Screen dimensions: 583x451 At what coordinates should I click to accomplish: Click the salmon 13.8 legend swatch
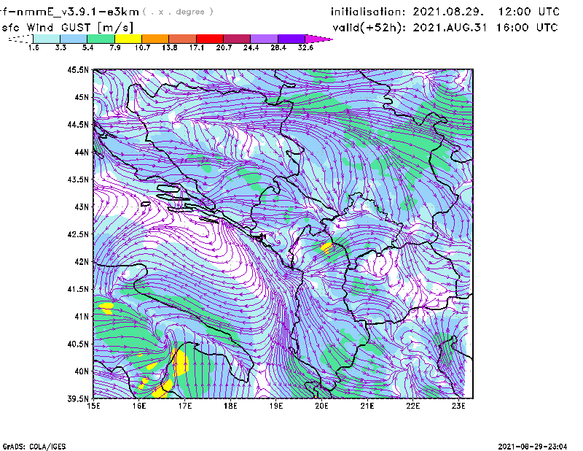pyautogui.click(x=183, y=39)
